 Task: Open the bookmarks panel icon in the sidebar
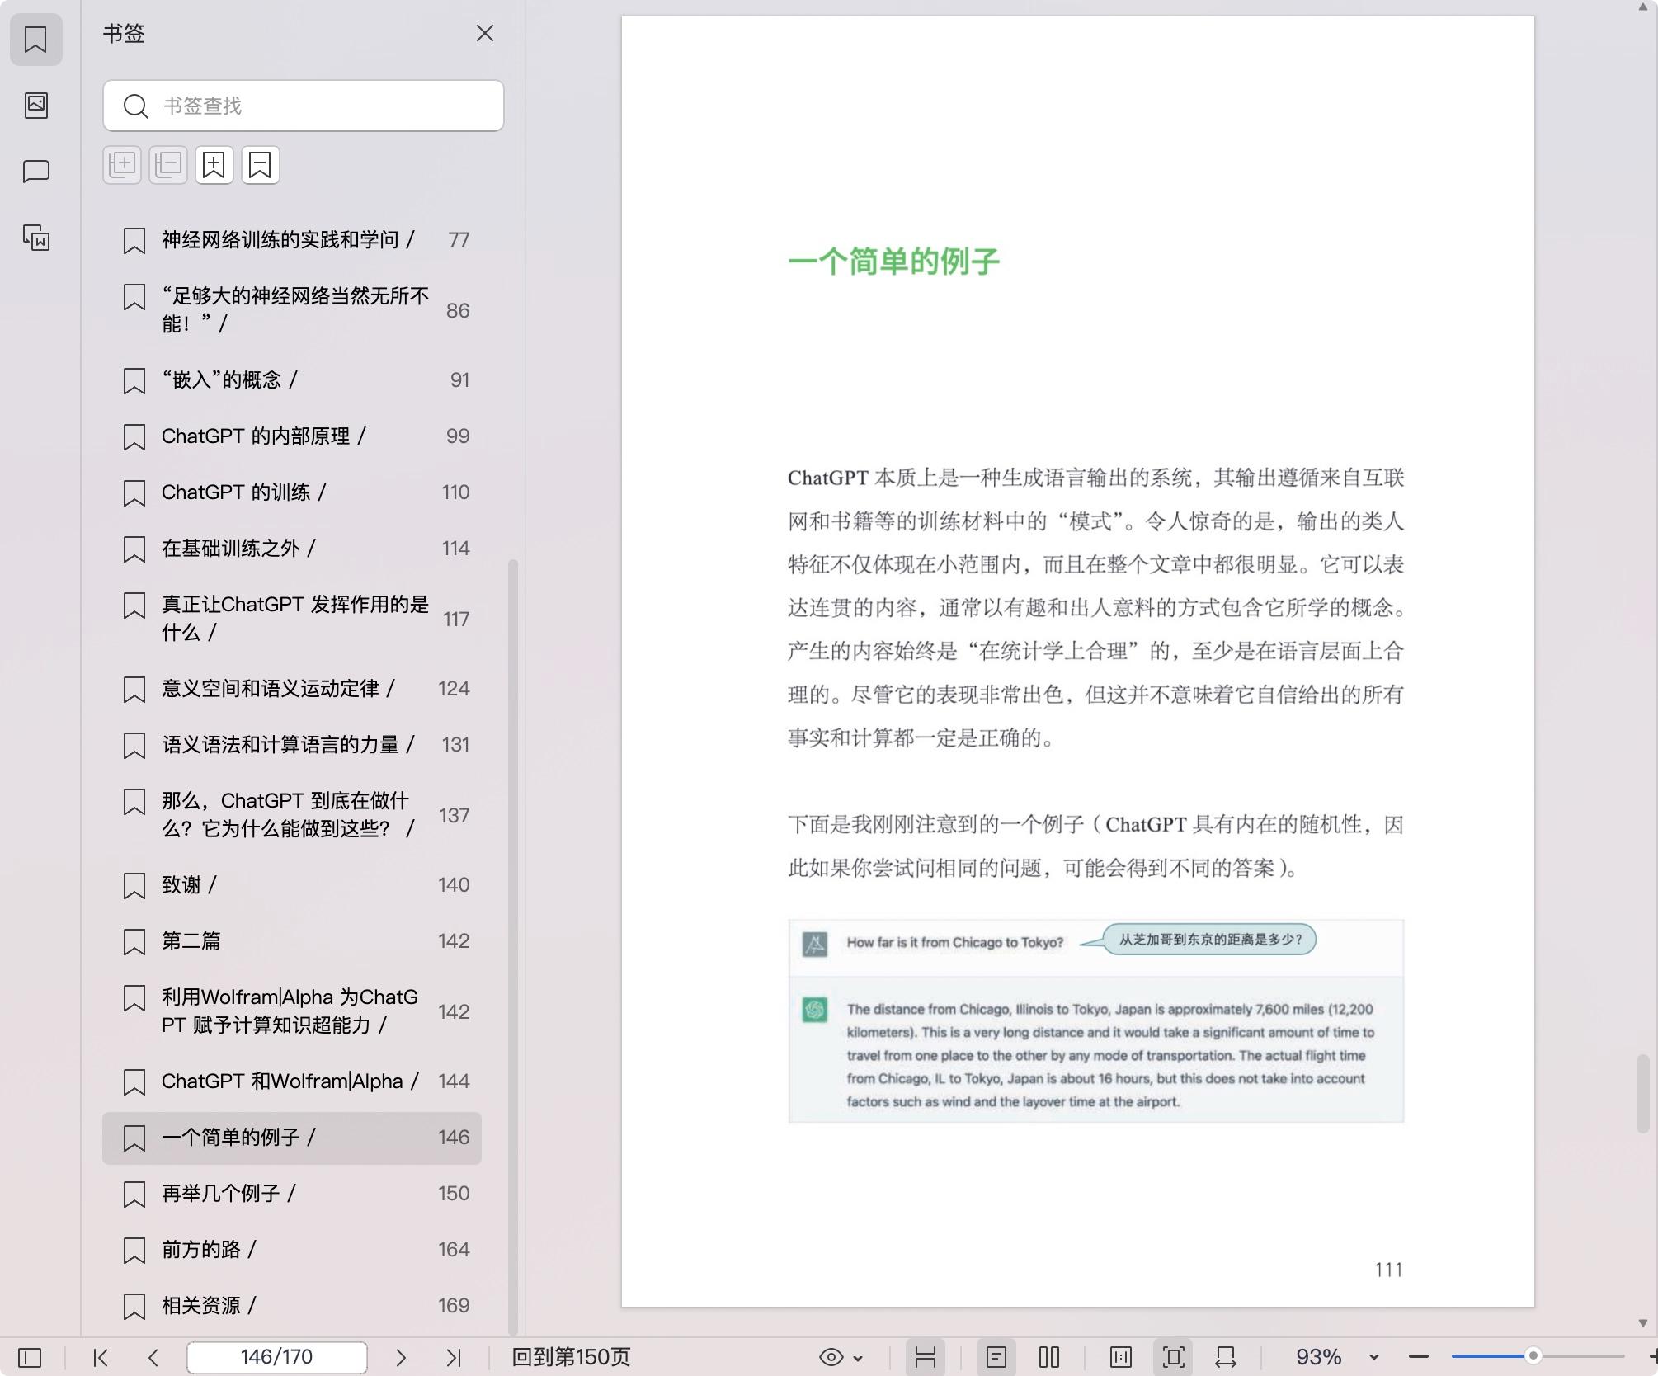(x=35, y=39)
